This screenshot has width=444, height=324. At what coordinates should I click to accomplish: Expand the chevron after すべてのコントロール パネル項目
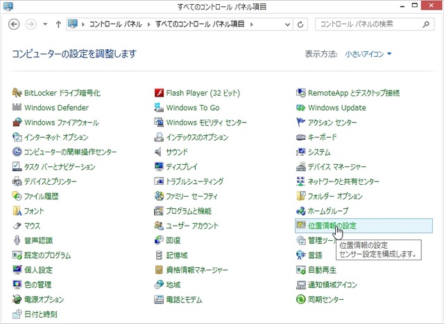point(251,24)
